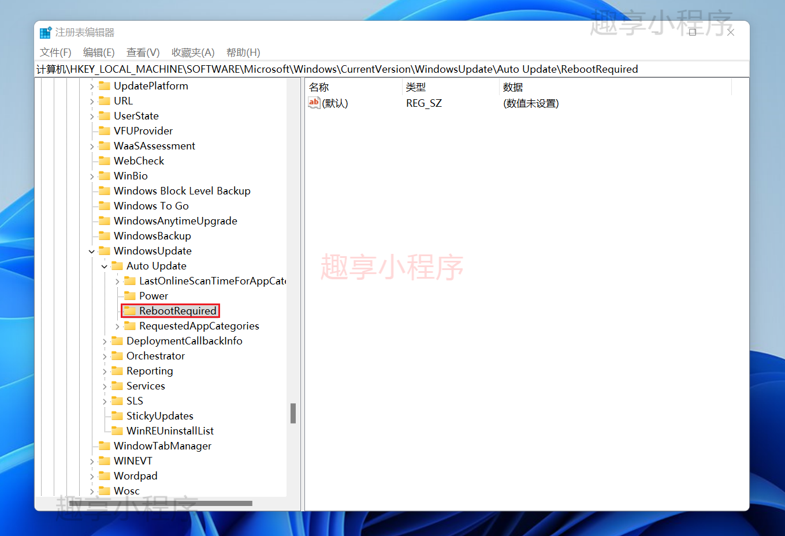Close the Registry Editor window

pyautogui.click(x=731, y=32)
